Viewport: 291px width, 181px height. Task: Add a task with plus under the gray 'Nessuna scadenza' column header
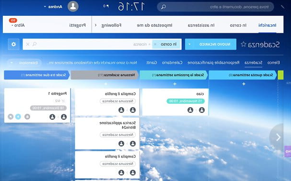(106, 84)
